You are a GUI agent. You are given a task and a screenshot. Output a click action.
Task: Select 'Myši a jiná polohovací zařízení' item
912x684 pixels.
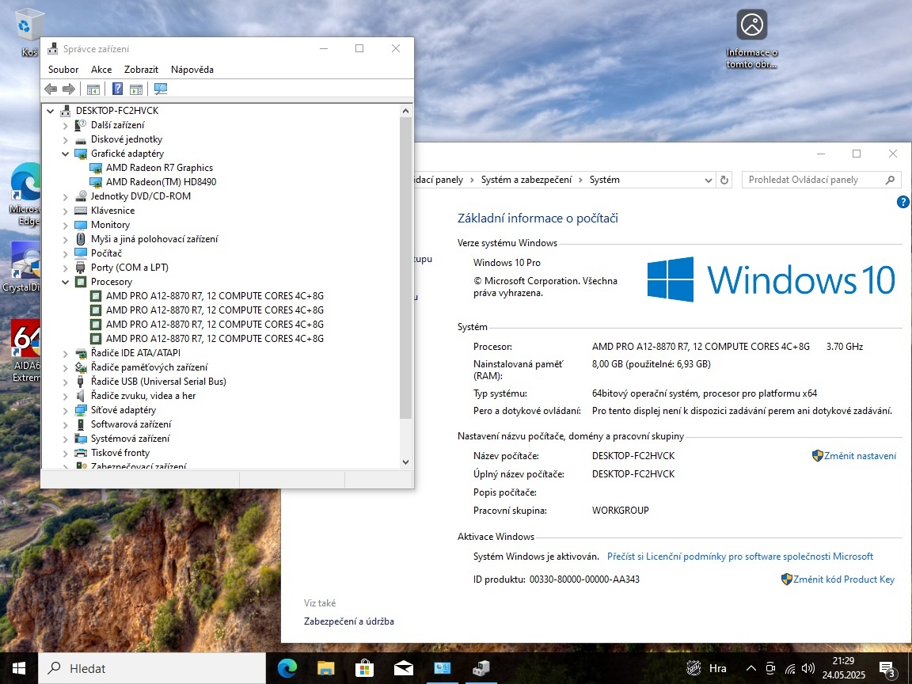coord(154,239)
